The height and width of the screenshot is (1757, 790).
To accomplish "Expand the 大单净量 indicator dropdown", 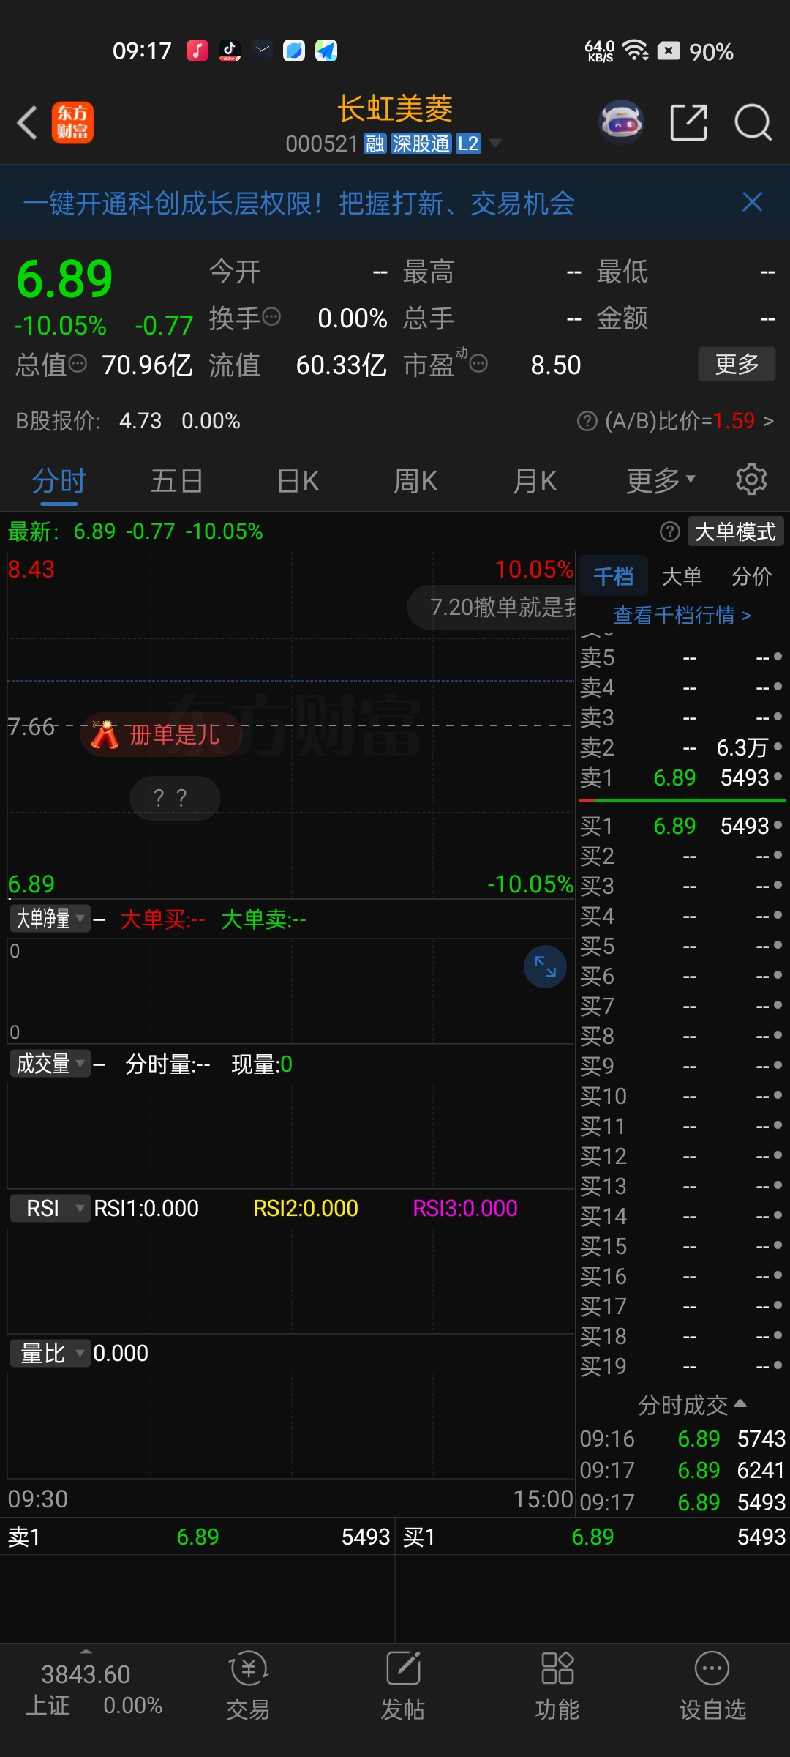I will coord(50,918).
